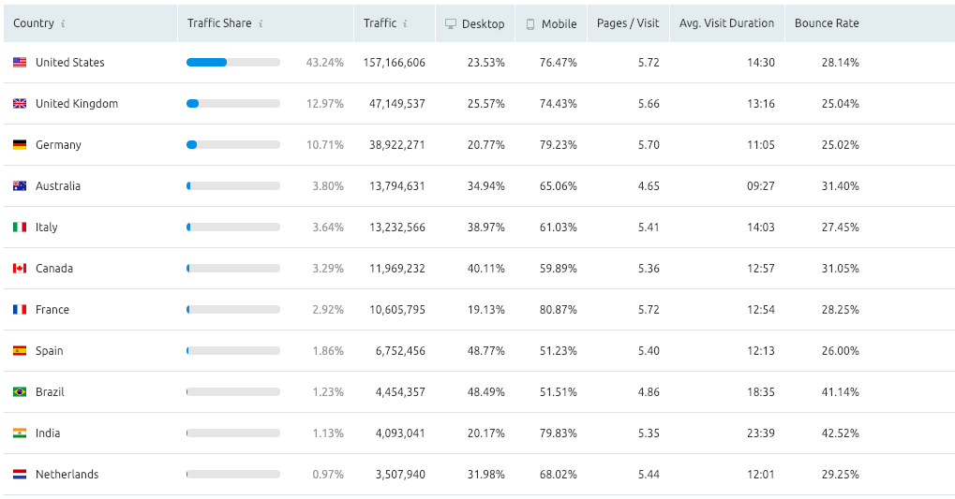
Task: Click the Italy flag icon
Action: (20, 227)
